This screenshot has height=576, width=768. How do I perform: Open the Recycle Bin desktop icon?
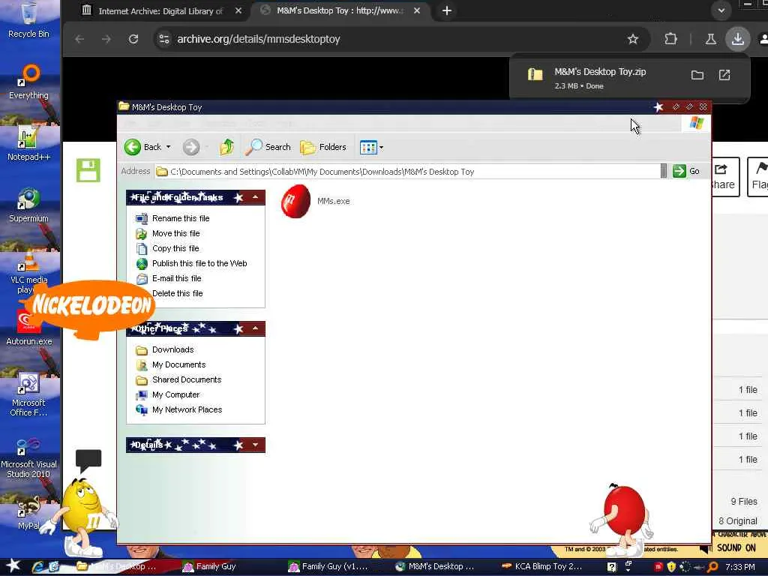point(29,20)
